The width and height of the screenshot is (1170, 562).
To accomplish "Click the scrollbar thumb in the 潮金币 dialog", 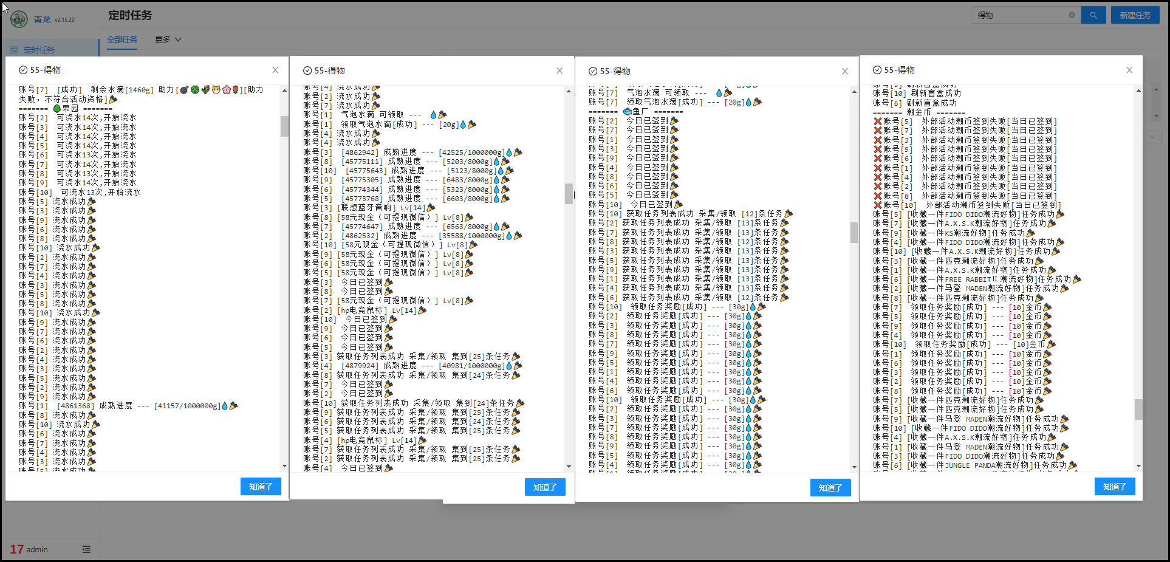I will click(x=1138, y=409).
